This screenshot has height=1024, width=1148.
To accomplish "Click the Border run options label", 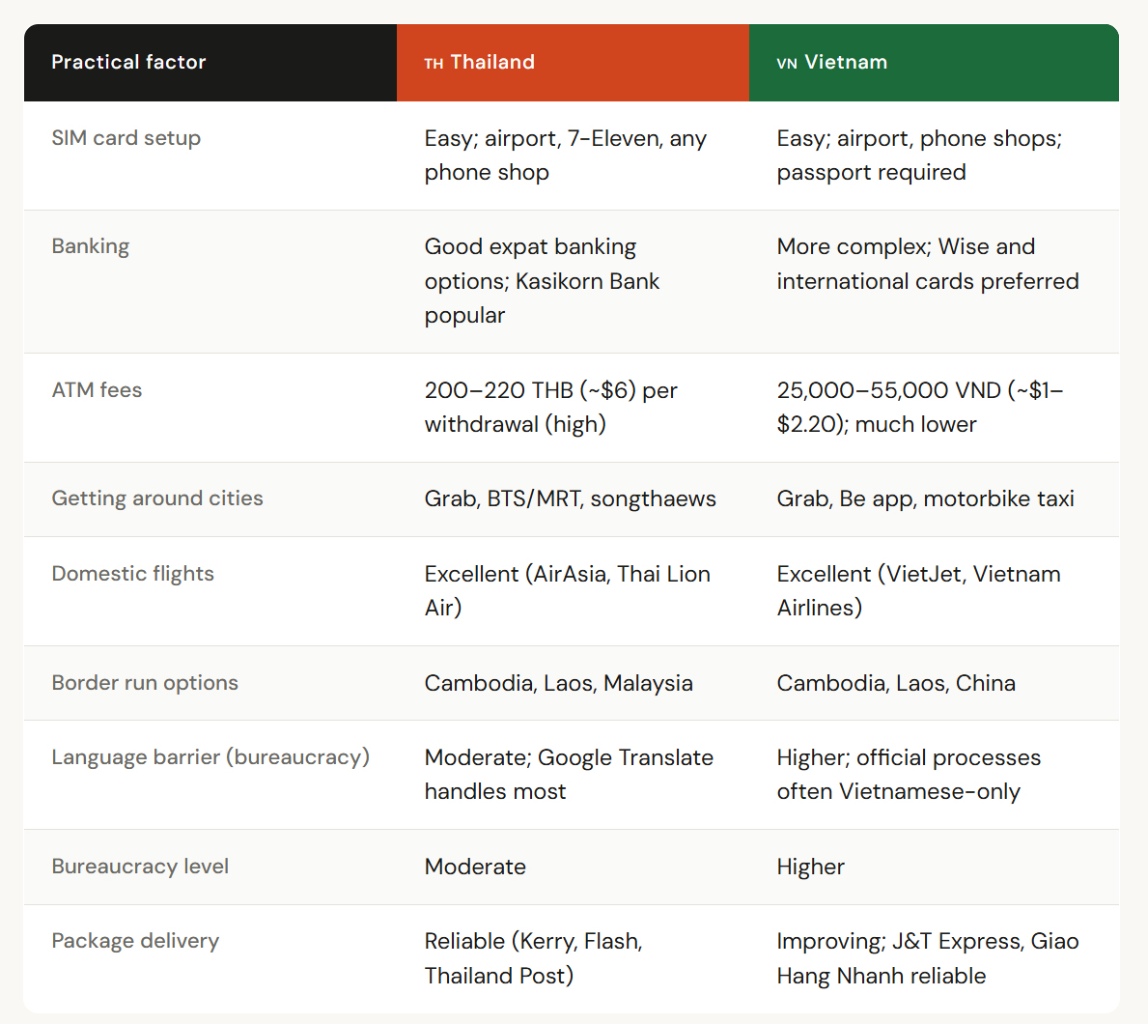I will point(145,683).
